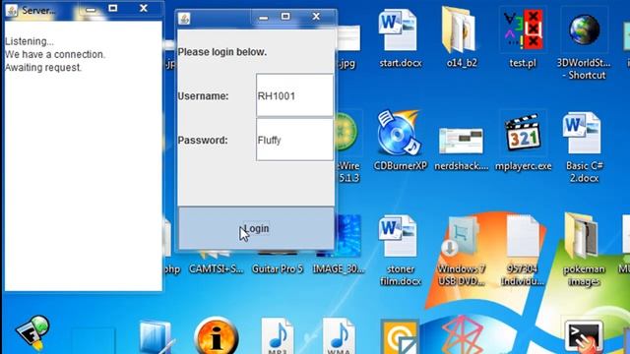Click the Java icon in Server window title
The height and width of the screenshot is (354, 630).
click(11, 10)
